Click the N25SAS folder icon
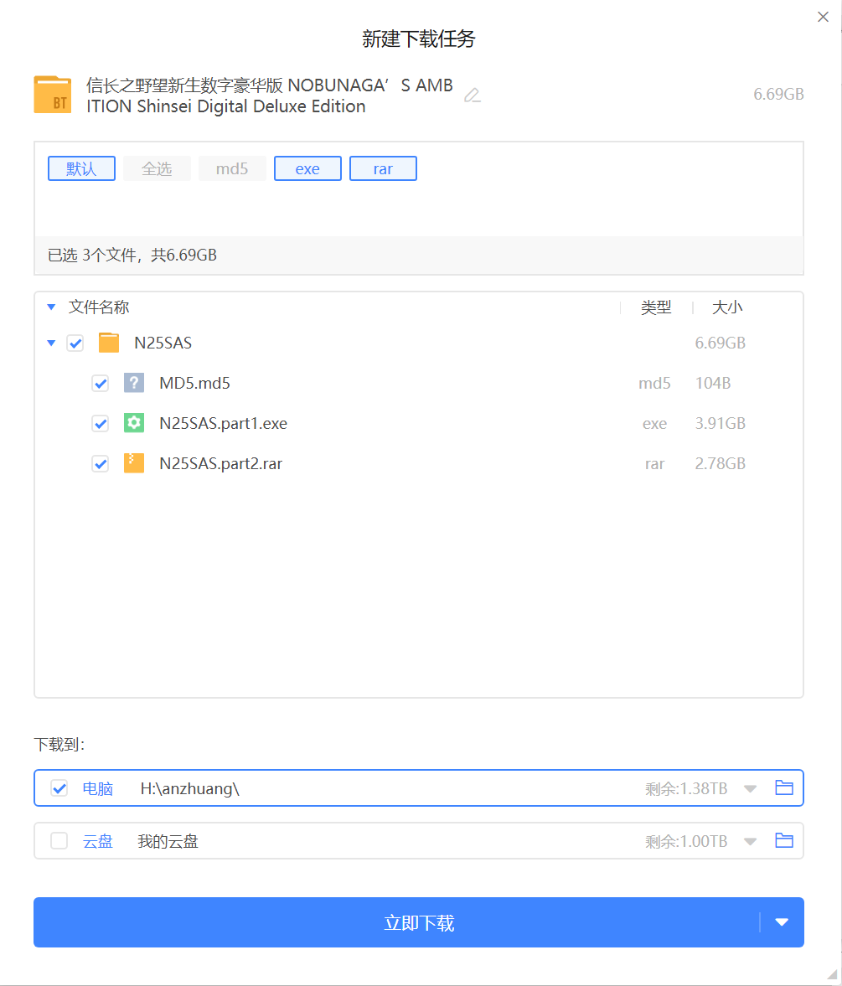Image resolution: width=842 pixels, height=986 pixels. (x=109, y=343)
